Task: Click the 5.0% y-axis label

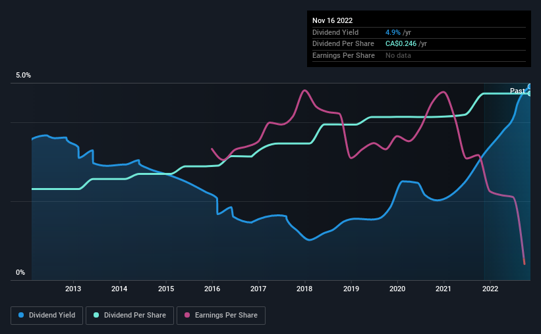Action: [24, 76]
